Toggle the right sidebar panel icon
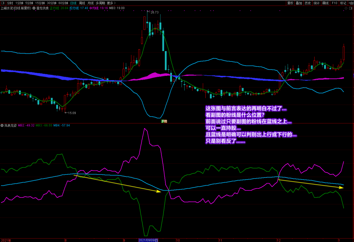354x242 pixels. tap(351, 8)
